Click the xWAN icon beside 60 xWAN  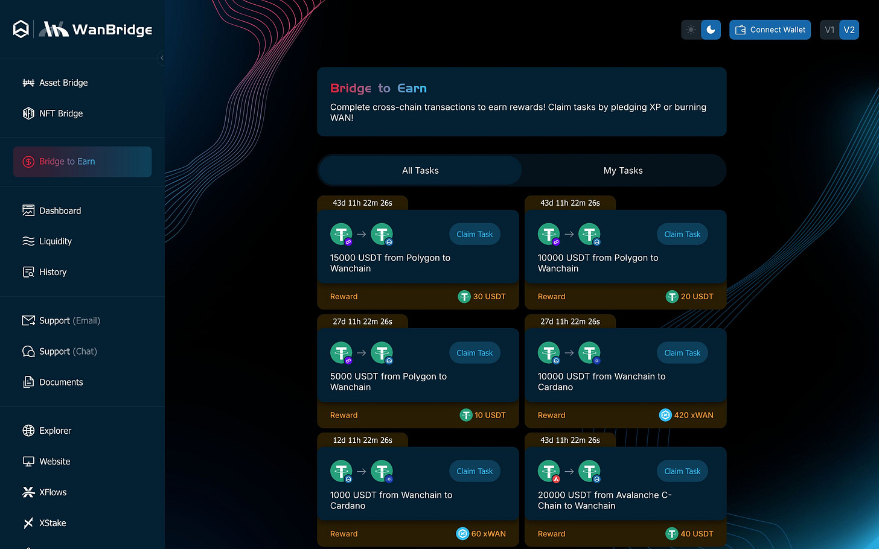point(462,534)
